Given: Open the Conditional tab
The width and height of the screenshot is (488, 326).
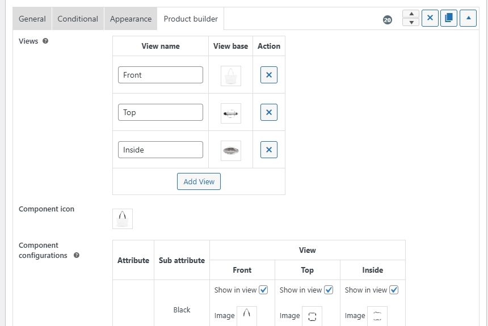Looking at the screenshot, I should pos(78,19).
